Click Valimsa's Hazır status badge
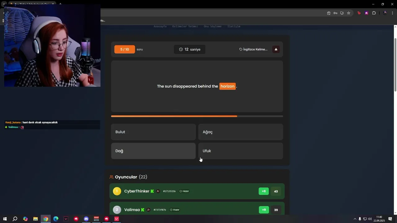 click(175, 210)
